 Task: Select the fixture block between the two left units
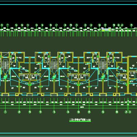pyautogui.click(x=30, y=77)
